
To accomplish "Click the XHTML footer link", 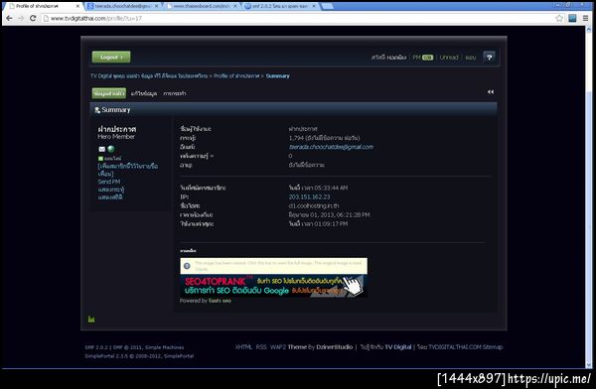I will (243, 347).
